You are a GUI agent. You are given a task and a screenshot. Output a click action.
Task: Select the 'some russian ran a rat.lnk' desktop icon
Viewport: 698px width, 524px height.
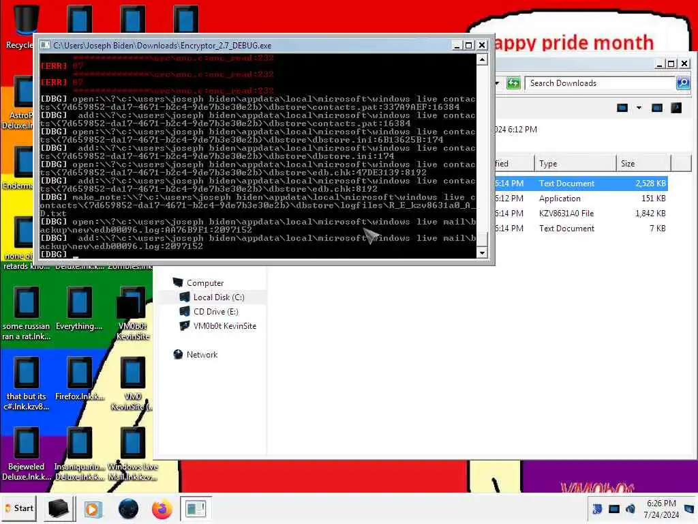coord(27,314)
